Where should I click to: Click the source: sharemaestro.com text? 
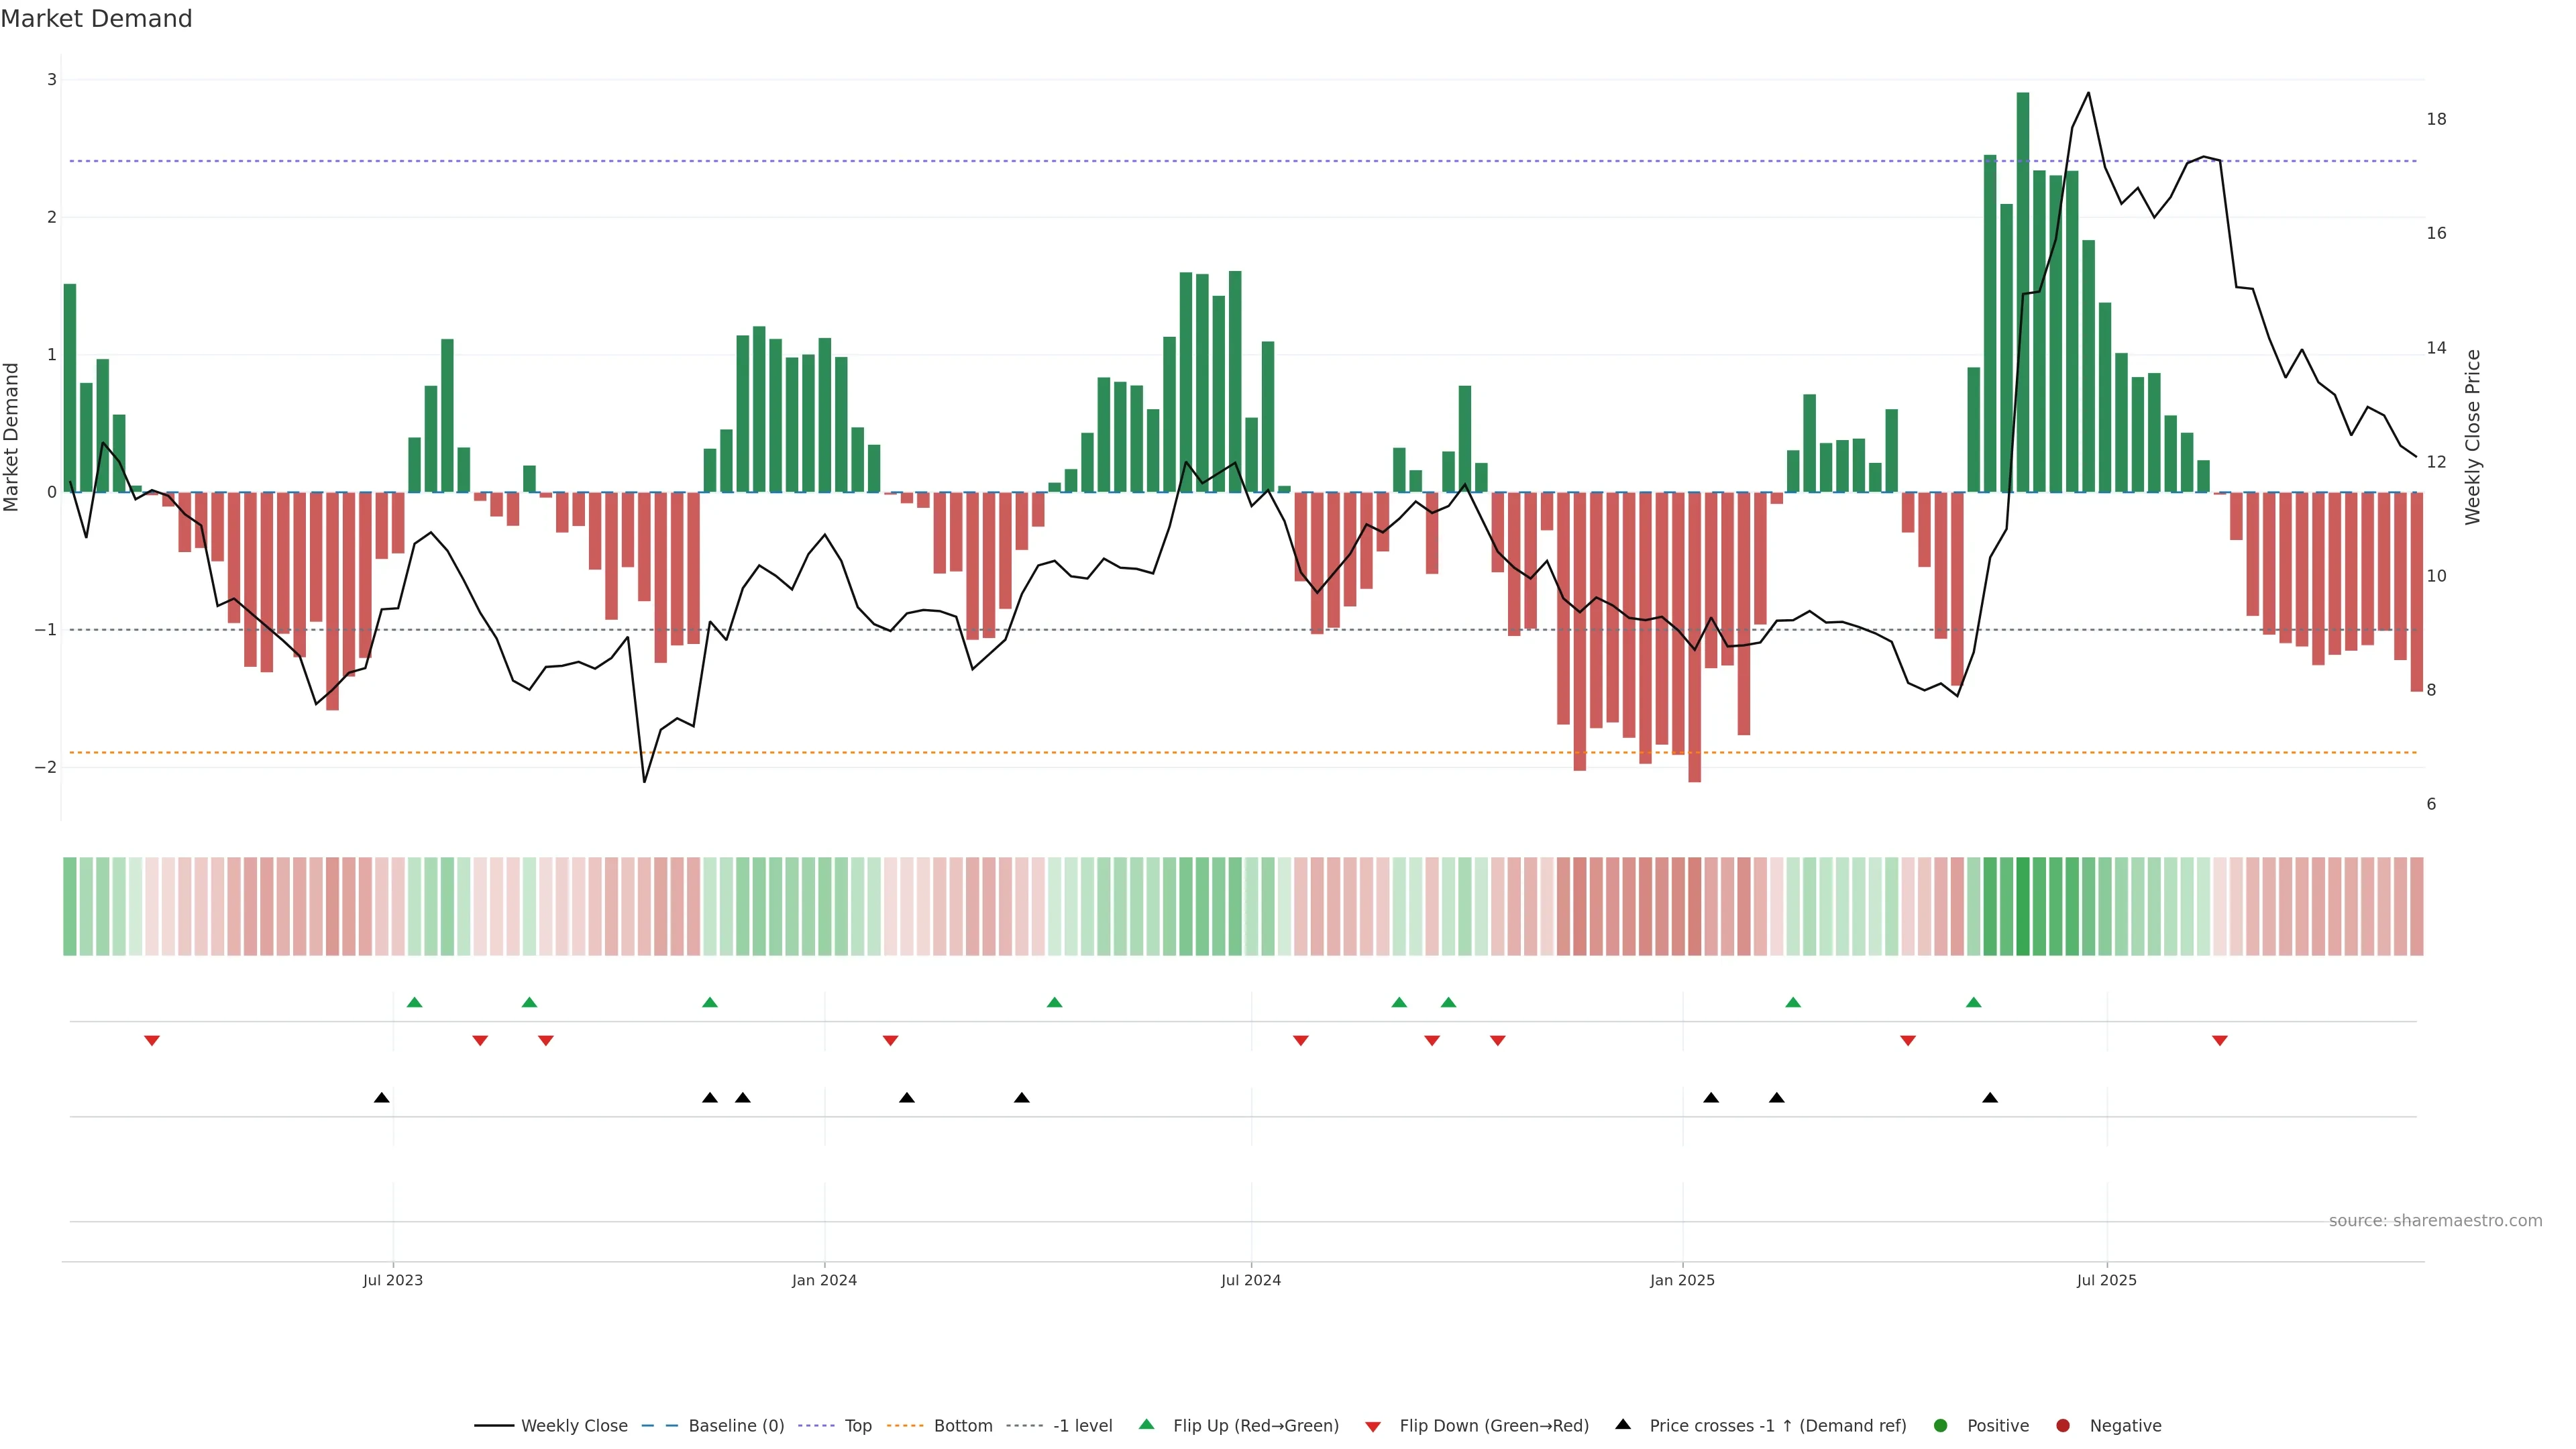[x=2435, y=1221]
